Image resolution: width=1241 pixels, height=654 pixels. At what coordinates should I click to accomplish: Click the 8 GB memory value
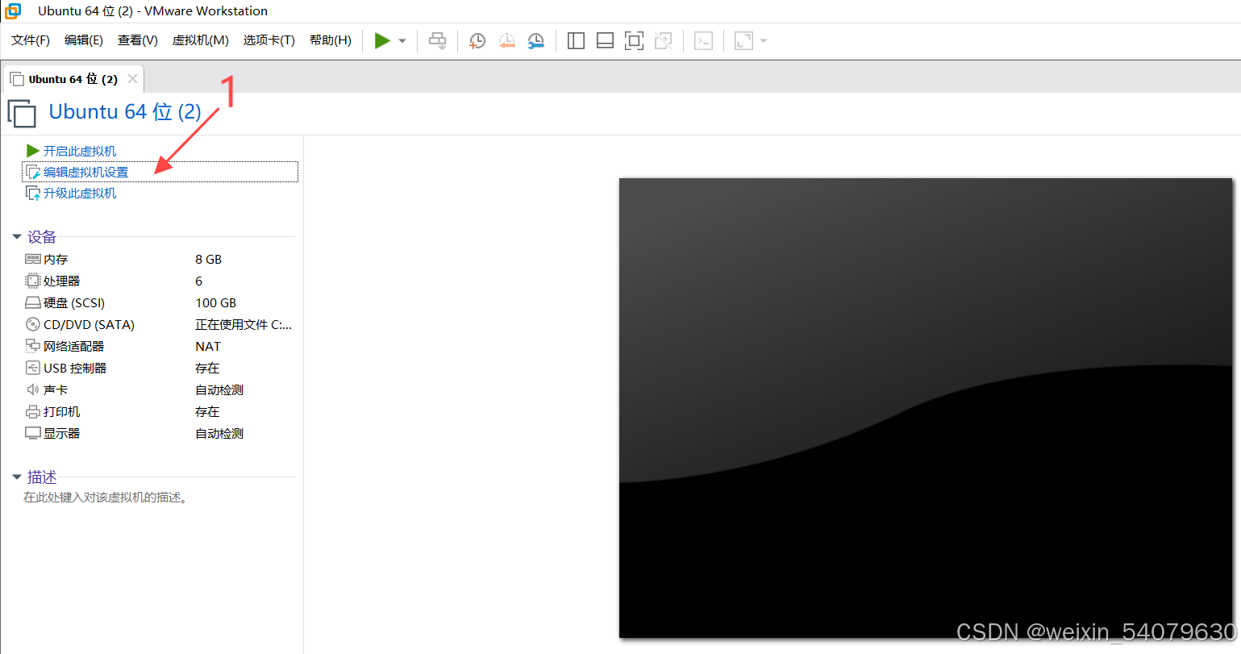point(208,259)
